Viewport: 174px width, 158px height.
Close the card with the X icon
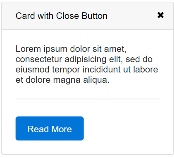click(x=160, y=15)
